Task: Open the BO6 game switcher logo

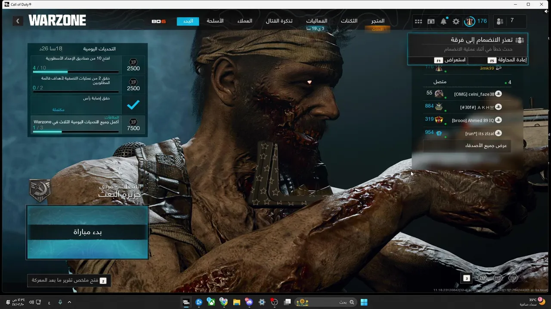Action: click(x=159, y=21)
